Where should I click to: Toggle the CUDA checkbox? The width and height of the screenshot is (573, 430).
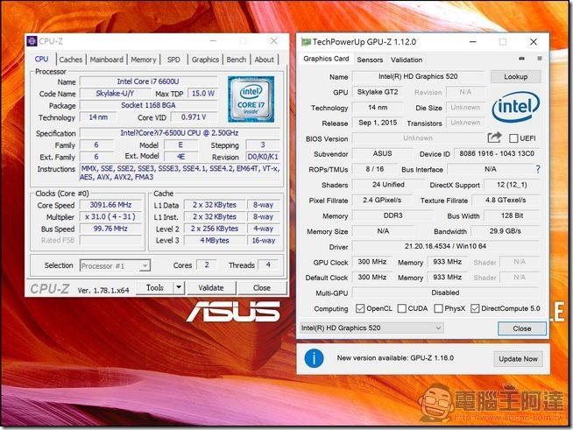pyautogui.click(x=401, y=309)
